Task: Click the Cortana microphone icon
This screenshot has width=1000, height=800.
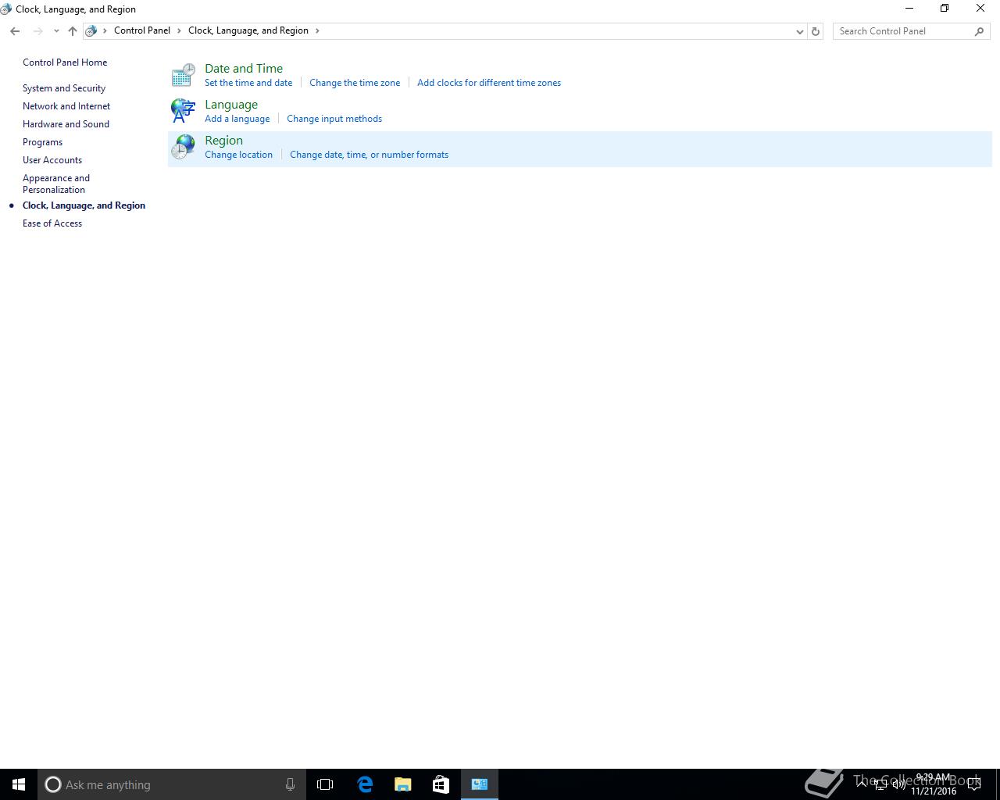Action: 290,784
